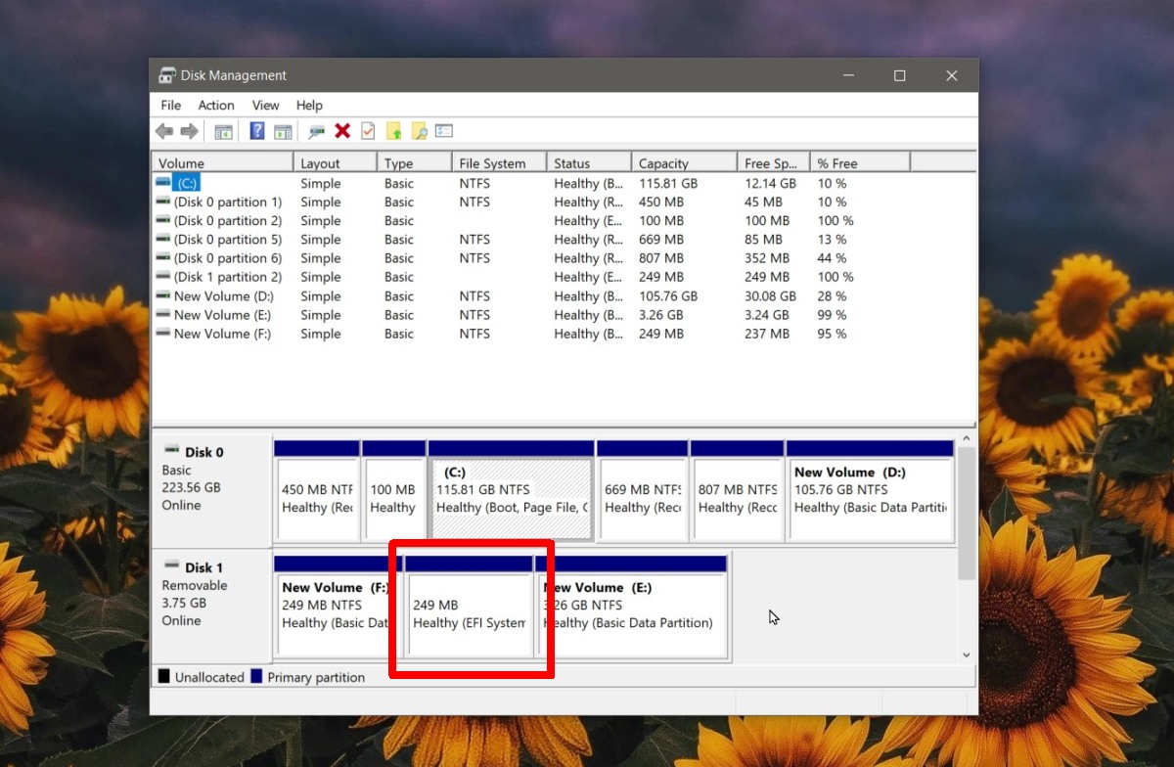The width and height of the screenshot is (1174, 767).
Task: Click the red X delete volume icon
Action: pos(341,131)
